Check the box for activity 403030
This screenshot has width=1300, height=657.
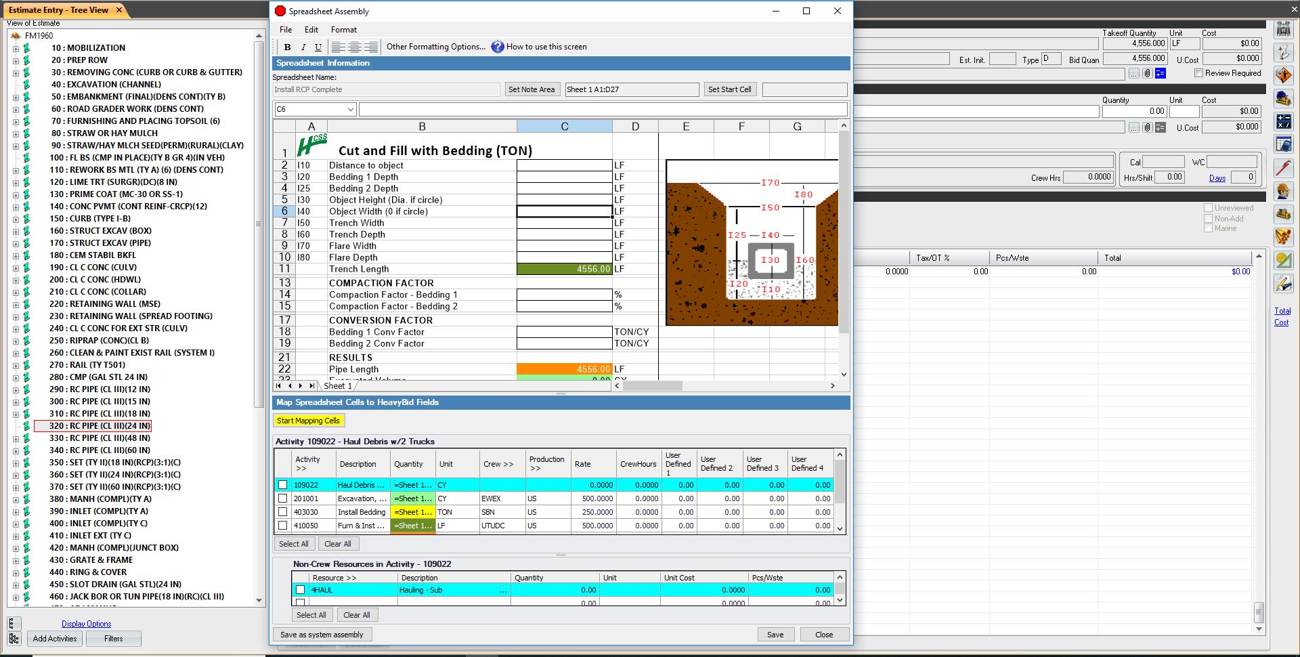[x=283, y=512]
